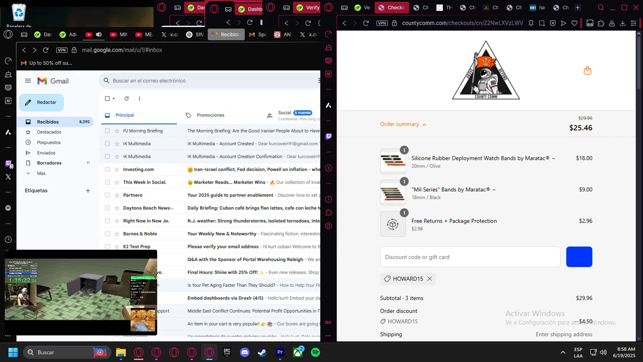The image size is (643, 362).
Task: Select the PJ Morning Briefing email checkbox
Action: [107, 131]
